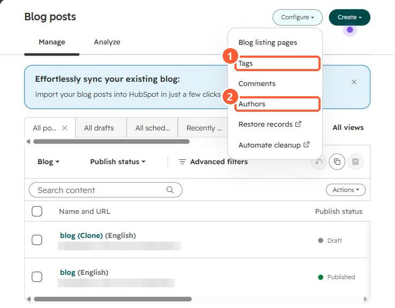Click the Draft status label
The height and width of the screenshot is (308, 395).
335,241
